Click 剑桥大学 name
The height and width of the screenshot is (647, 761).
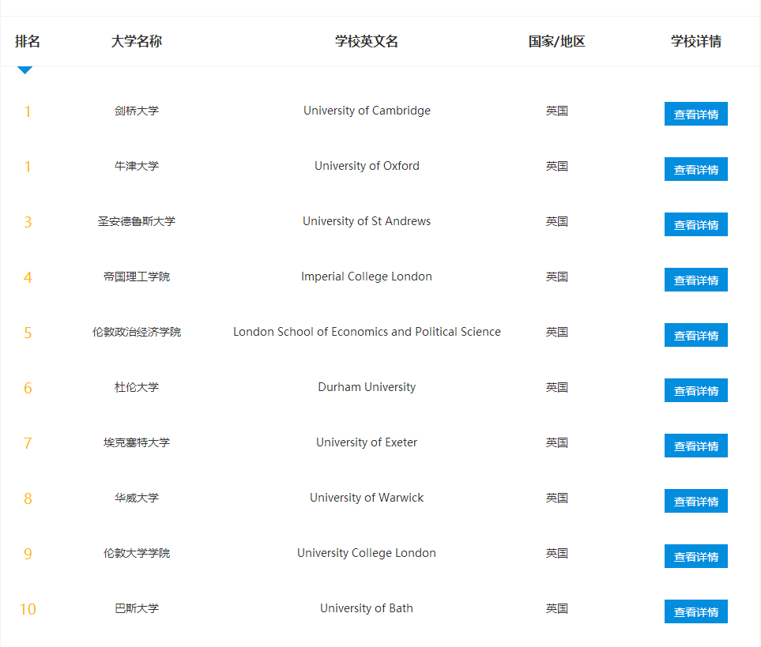click(x=137, y=111)
